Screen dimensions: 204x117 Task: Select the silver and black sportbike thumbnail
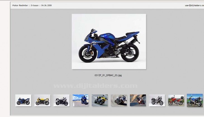pyautogui.click(x=61, y=100)
